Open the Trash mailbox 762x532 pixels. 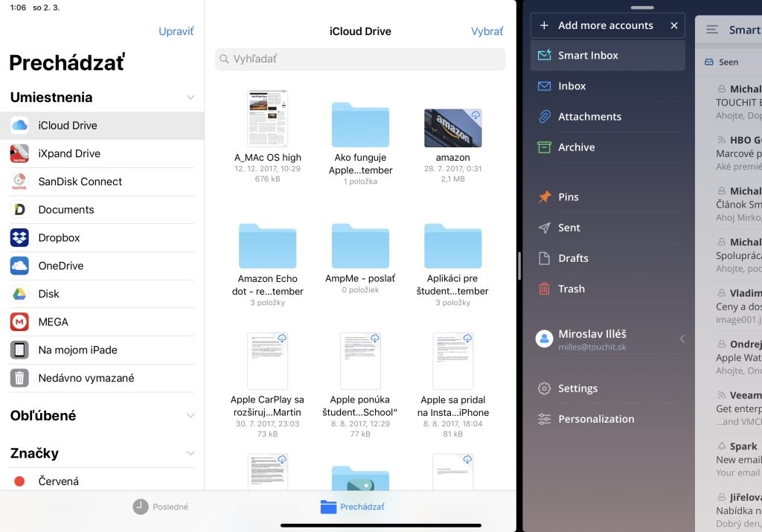(571, 289)
